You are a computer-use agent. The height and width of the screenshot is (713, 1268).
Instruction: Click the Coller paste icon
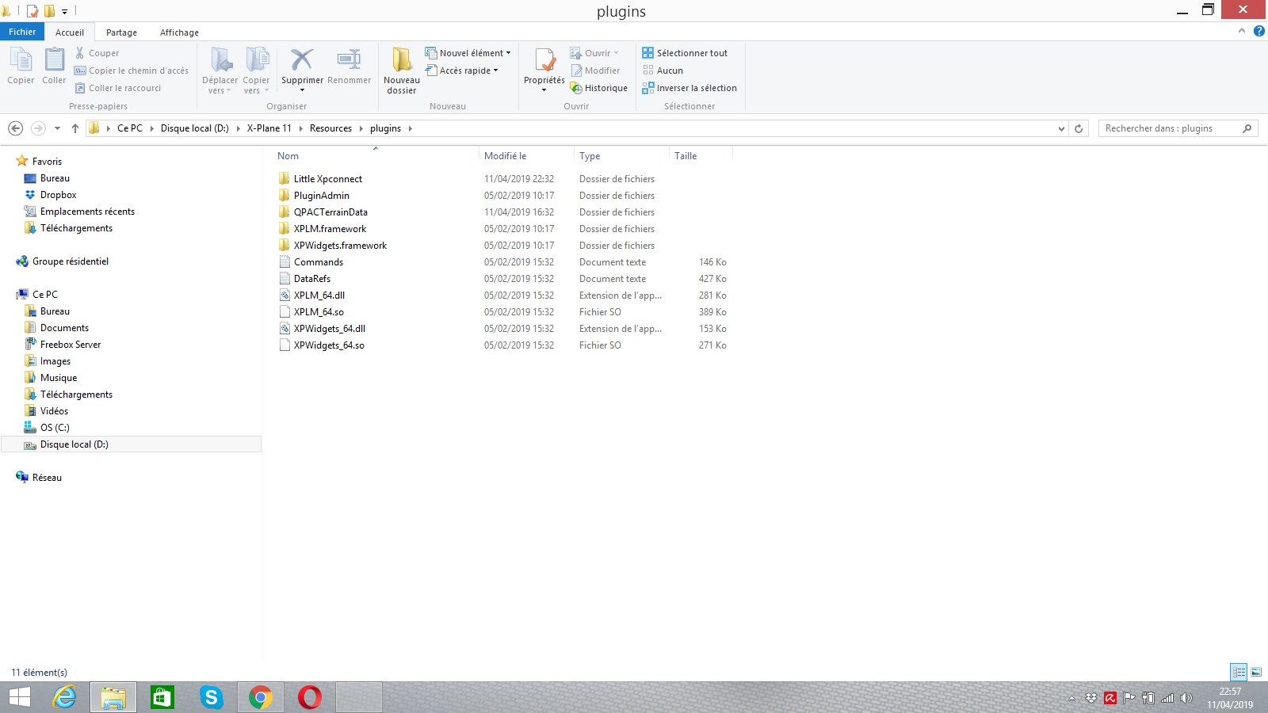tap(54, 66)
